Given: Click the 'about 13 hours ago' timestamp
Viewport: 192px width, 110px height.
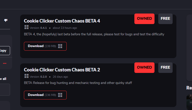Looking at the screenshot, I should pos(65,28).
